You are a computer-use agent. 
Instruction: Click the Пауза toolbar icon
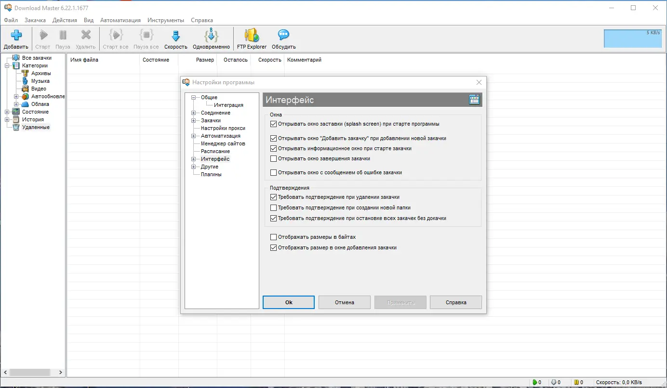tap(63, 36)
